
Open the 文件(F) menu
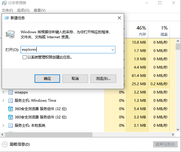7,10
